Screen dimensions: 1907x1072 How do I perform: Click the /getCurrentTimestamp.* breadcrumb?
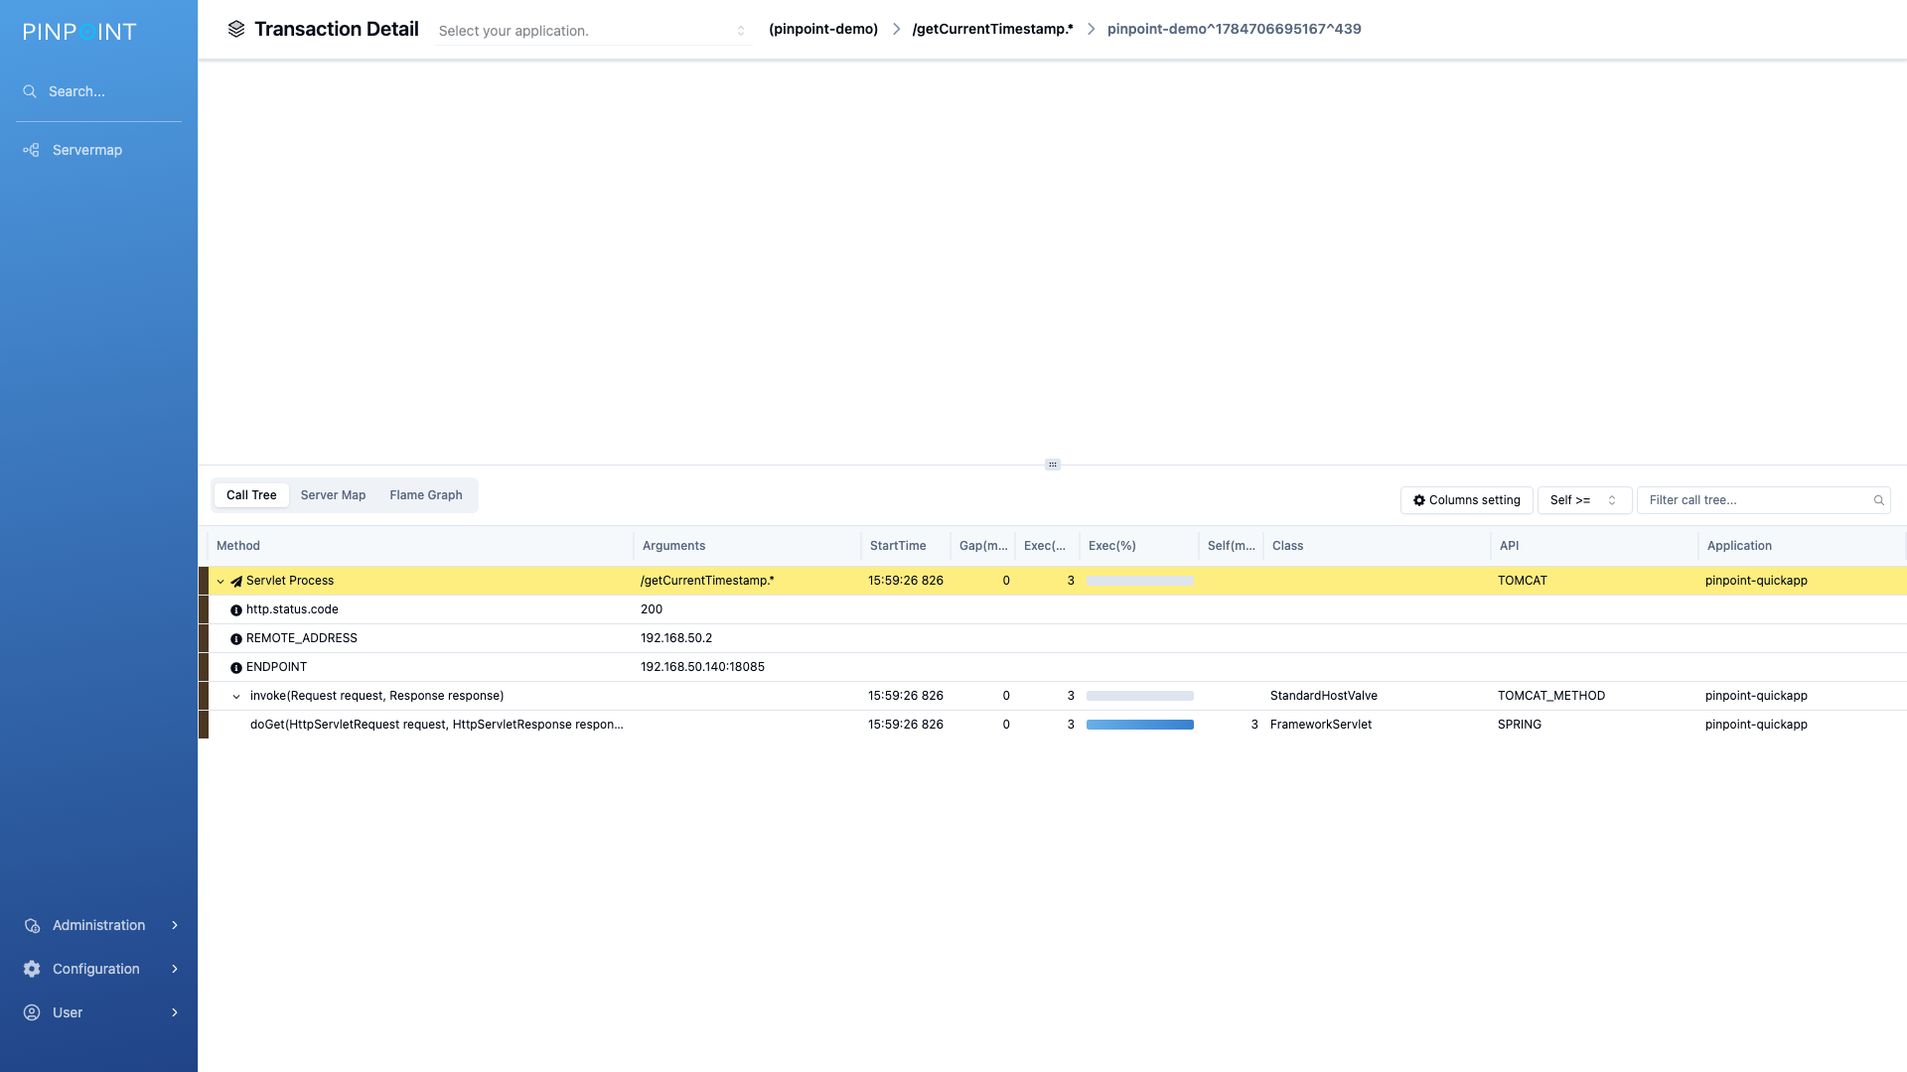(993, 29)
